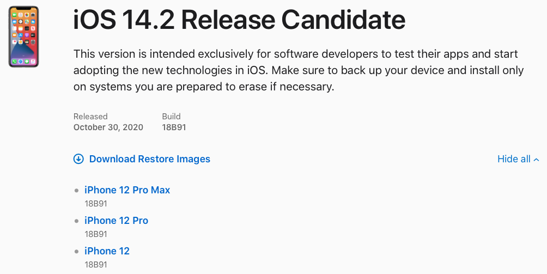Collapse the list using the Hide all chevron
Viewport: 547px width, 274px height.
tap(536, 159)
